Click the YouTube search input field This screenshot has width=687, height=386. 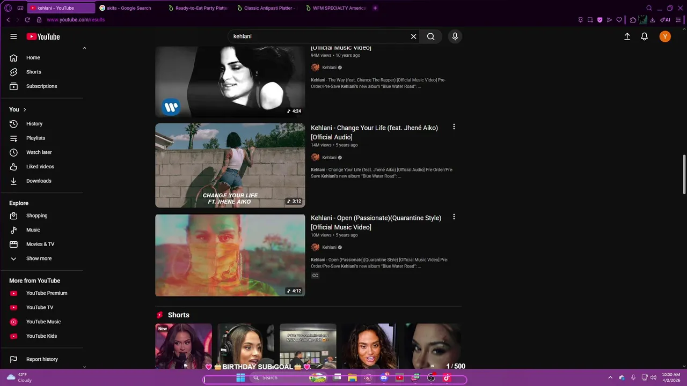point(319,36)
